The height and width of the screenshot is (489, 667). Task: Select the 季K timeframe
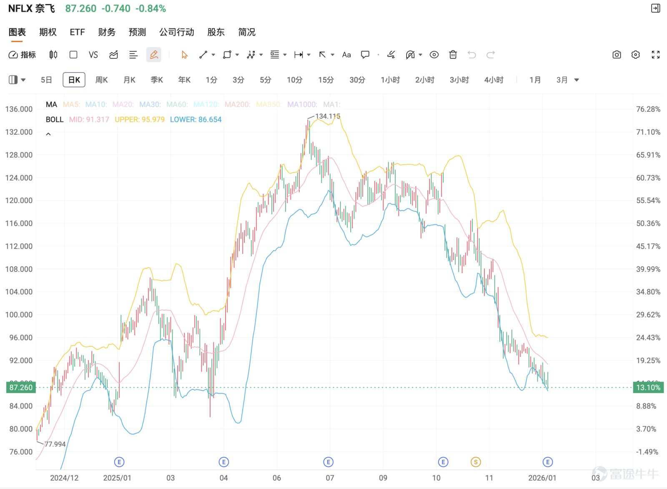[x=157, y=80]
